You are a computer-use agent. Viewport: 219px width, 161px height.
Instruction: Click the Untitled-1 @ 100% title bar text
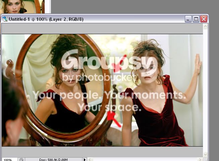click(46, 19)
